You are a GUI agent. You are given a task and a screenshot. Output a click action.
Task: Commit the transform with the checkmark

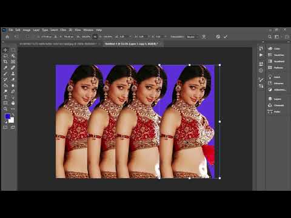tap(226, 37)
